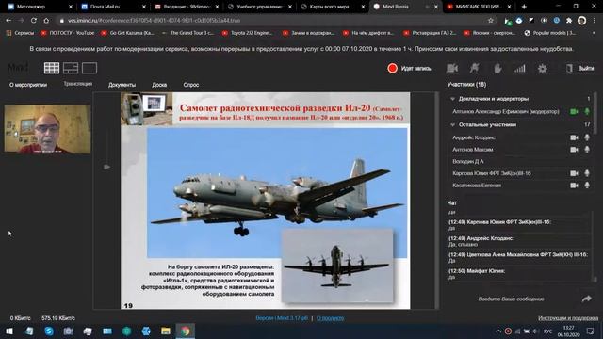Open the Windows Start menu

pos(9,331)
